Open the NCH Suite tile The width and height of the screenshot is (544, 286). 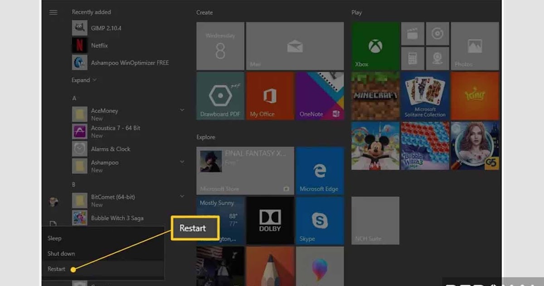click(x=375, y=221)
